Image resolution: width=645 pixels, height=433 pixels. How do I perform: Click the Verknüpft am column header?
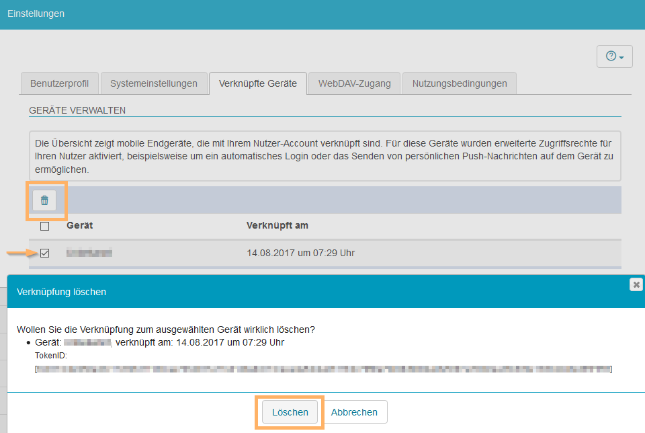277,225
